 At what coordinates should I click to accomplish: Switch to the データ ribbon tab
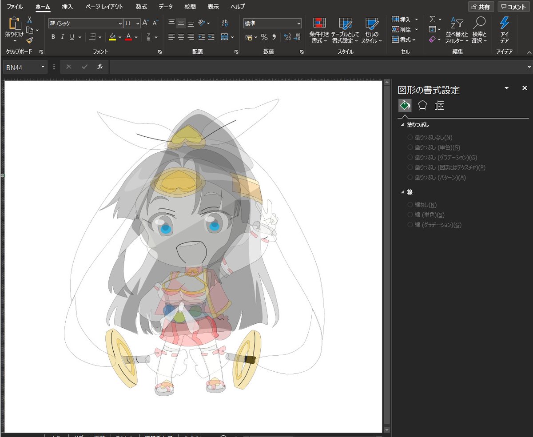click(x=166, y=7)
